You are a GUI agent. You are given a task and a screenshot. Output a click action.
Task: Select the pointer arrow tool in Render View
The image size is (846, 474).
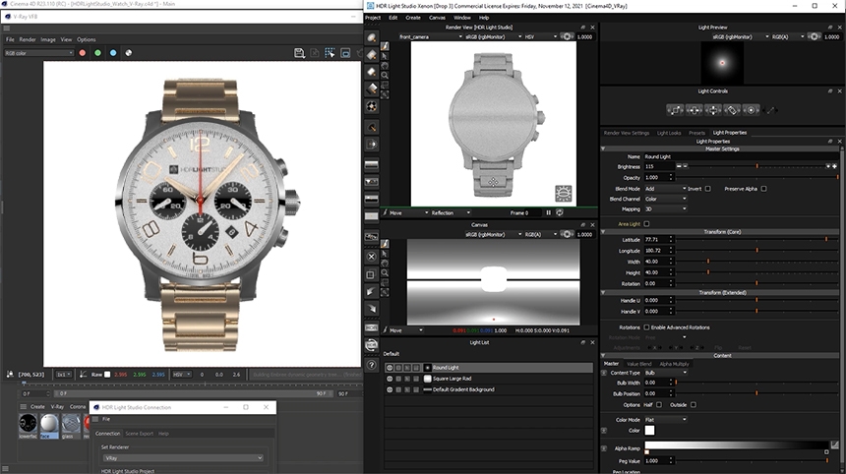[385, 55]
